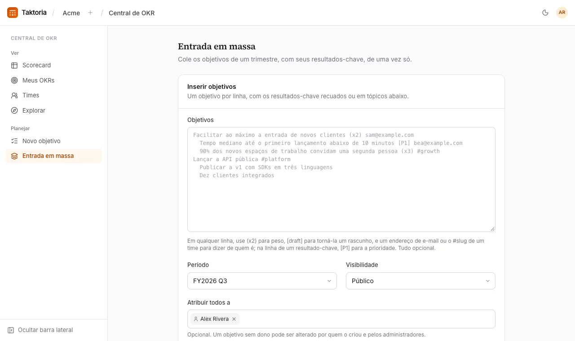Image resolution: width=575 pixels, height=341 pixels.
Task: Open the Times sidebar item
Action: [x=53, y=96]
